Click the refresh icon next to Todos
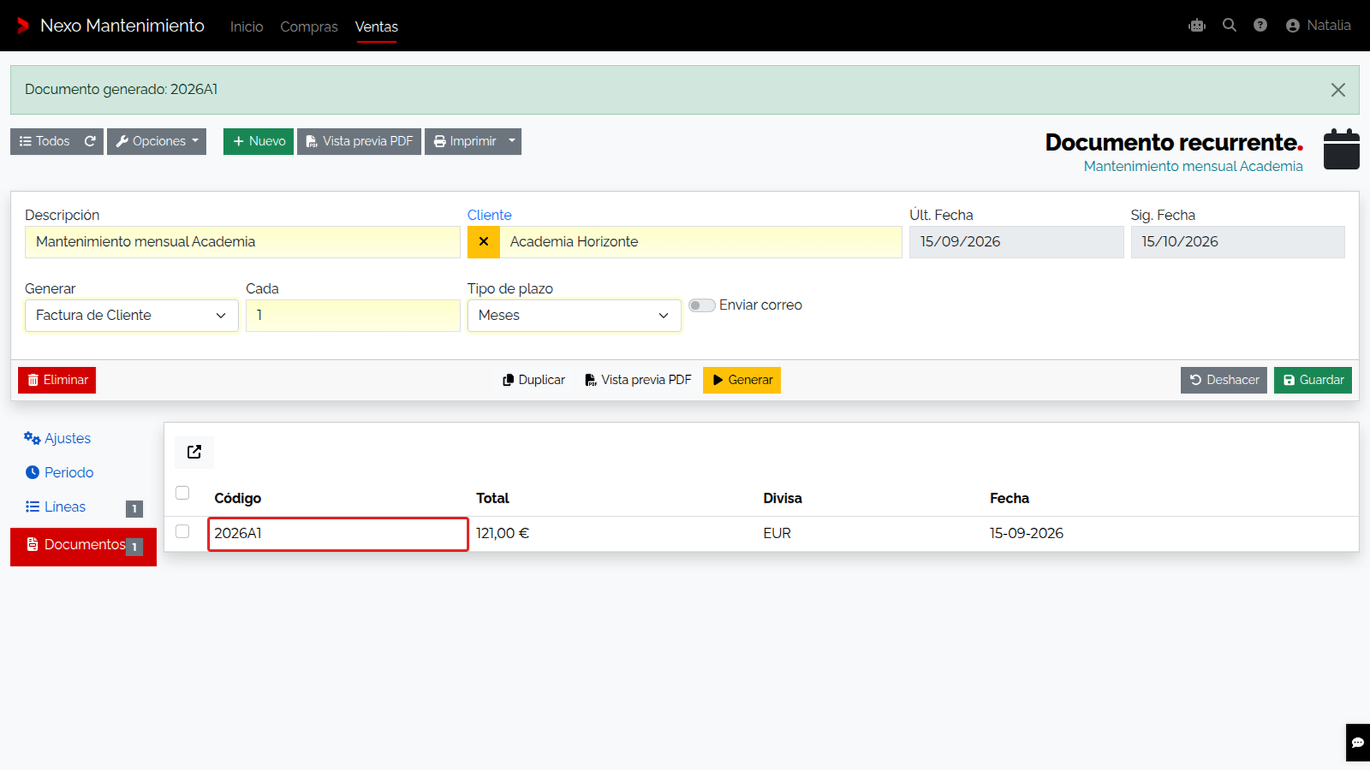The height and width of the screenshot is (770, 1370). tap(90, 141)
